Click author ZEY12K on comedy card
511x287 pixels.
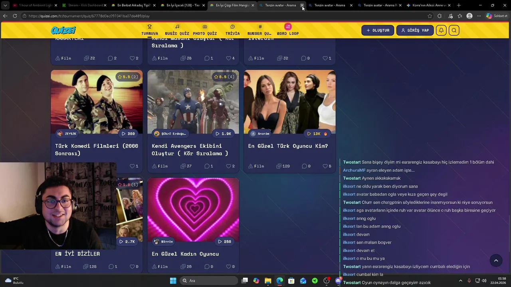point(66,134)
